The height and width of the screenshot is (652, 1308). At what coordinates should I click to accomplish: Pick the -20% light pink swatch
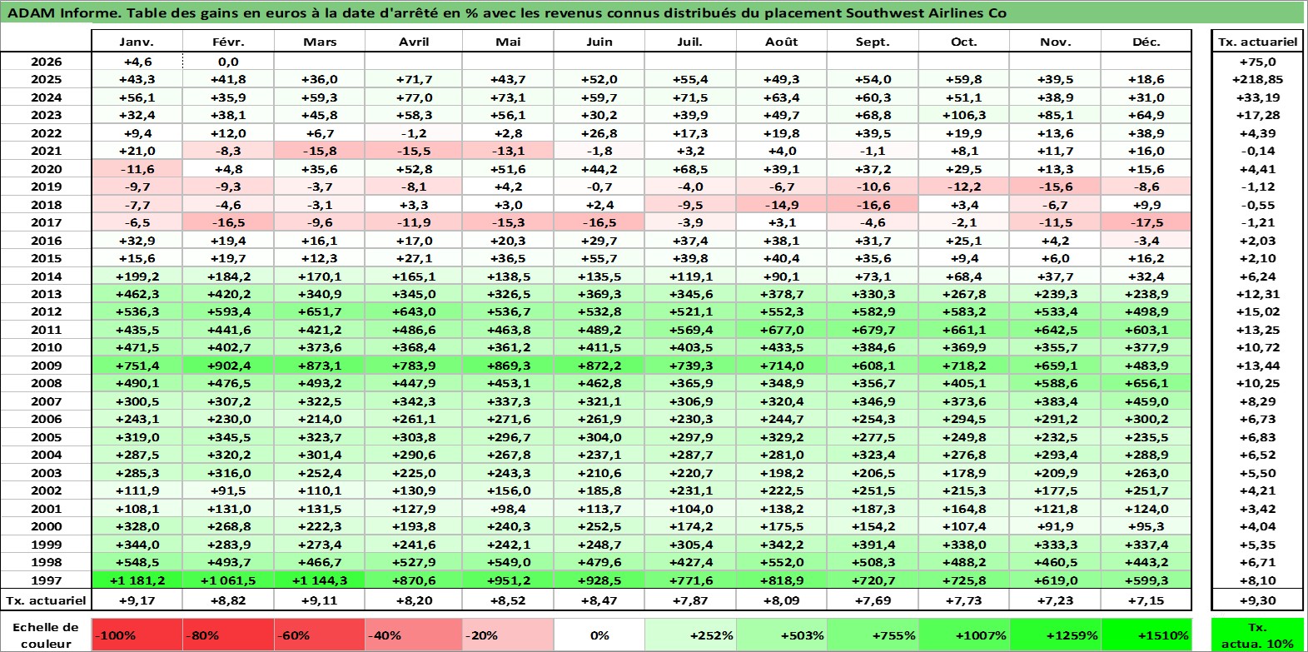point(508,635)
